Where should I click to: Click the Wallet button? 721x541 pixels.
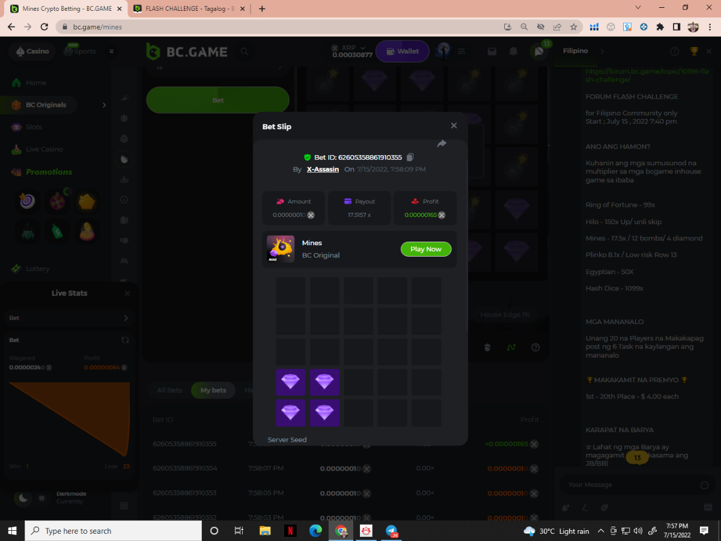click(402, 52)
